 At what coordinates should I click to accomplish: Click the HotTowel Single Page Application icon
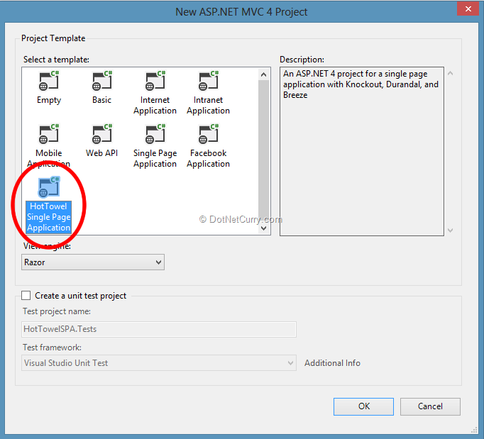click(x=49, y=187)
